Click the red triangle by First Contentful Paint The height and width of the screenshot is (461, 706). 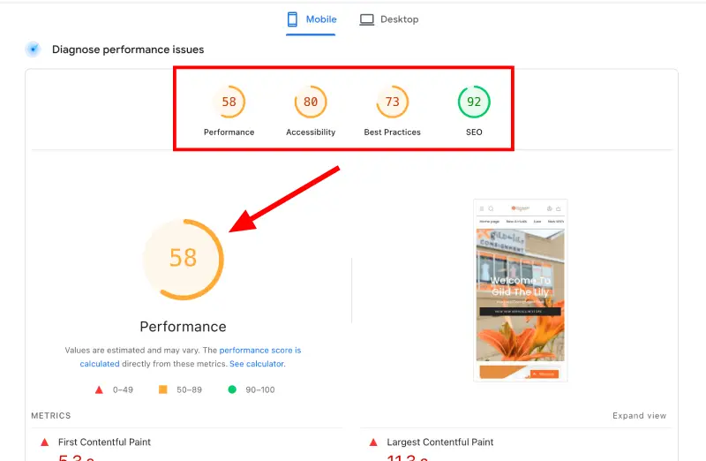[x=44, y=442]
